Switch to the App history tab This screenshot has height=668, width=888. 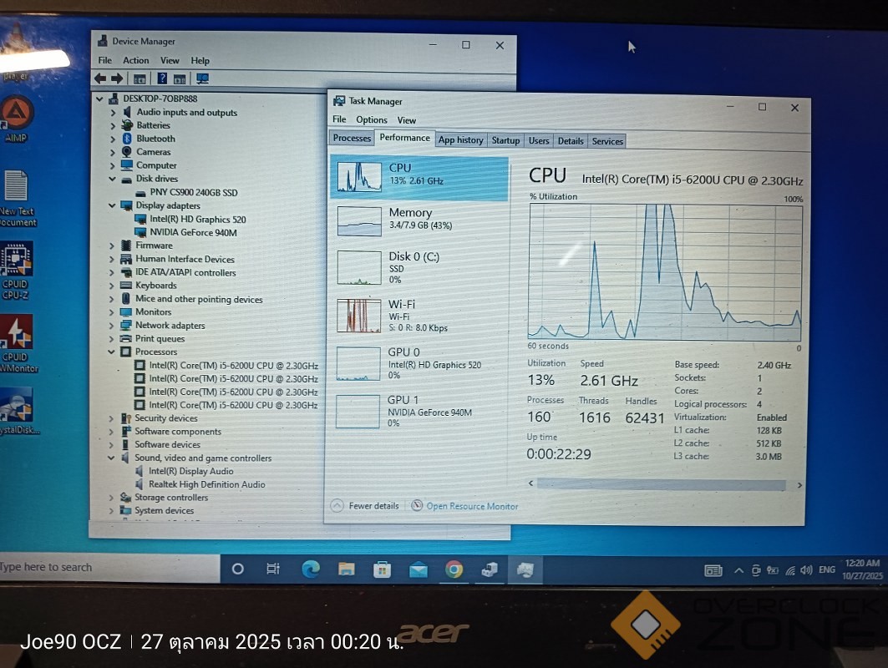460,139
